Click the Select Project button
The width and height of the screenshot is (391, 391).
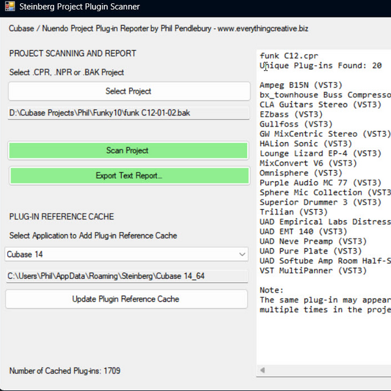pyautogui.click(x=129, y=91)
